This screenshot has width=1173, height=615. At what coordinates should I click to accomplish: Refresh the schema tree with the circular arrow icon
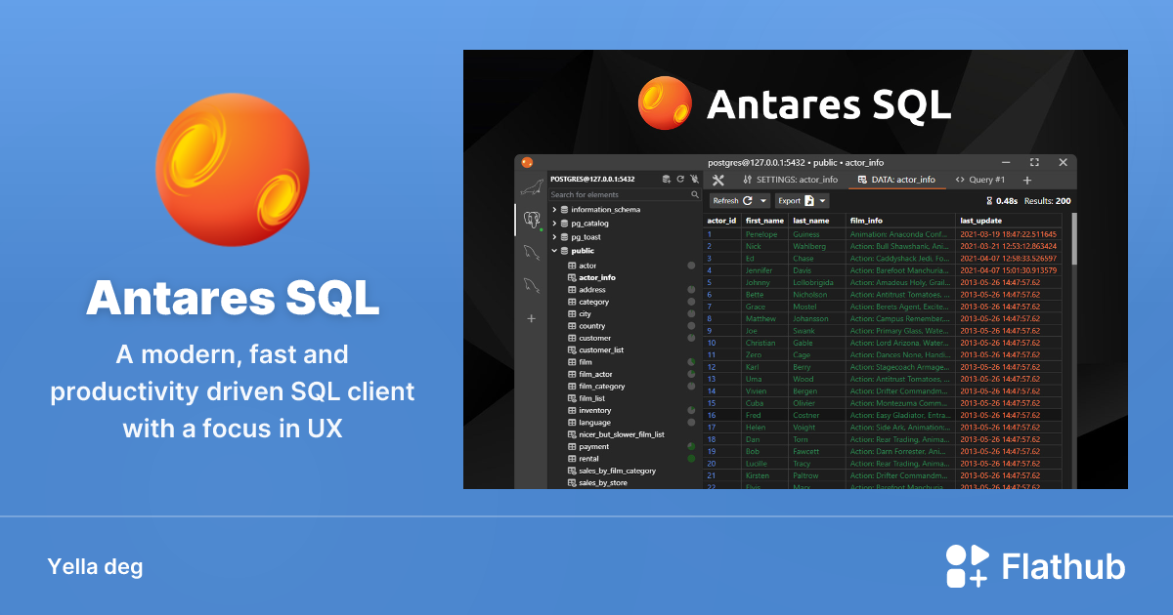click(x=680, y=180)
